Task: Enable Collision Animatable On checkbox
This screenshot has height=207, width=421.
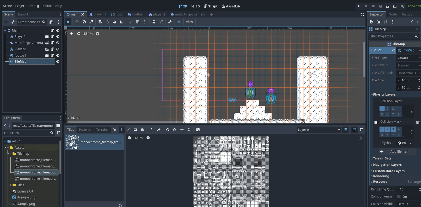Action: (x=399, y=197)
